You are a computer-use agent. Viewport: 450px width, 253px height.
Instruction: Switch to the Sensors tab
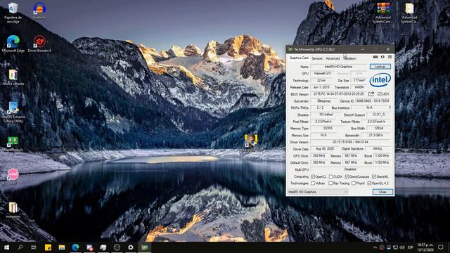[x=317, y=58]
